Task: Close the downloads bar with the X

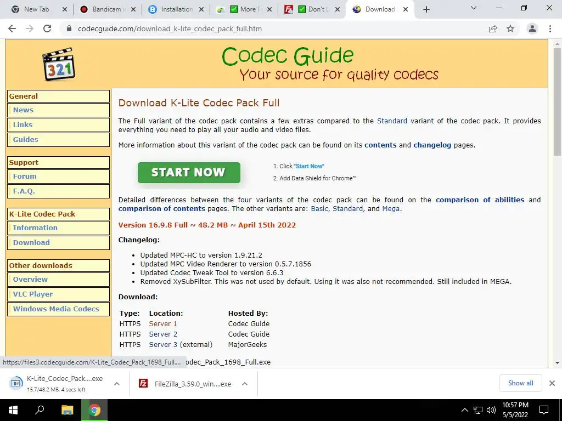Action: pyautogui.click(x=552, y=383)
